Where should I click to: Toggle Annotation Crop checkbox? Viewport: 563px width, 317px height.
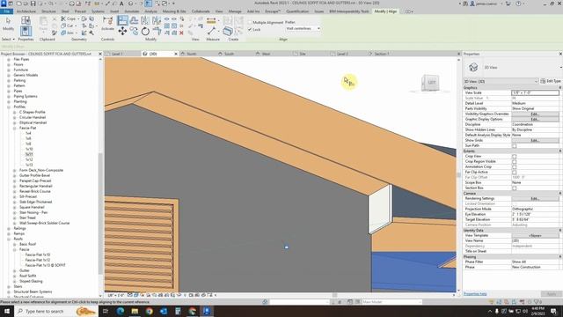[x=514, y=166]
